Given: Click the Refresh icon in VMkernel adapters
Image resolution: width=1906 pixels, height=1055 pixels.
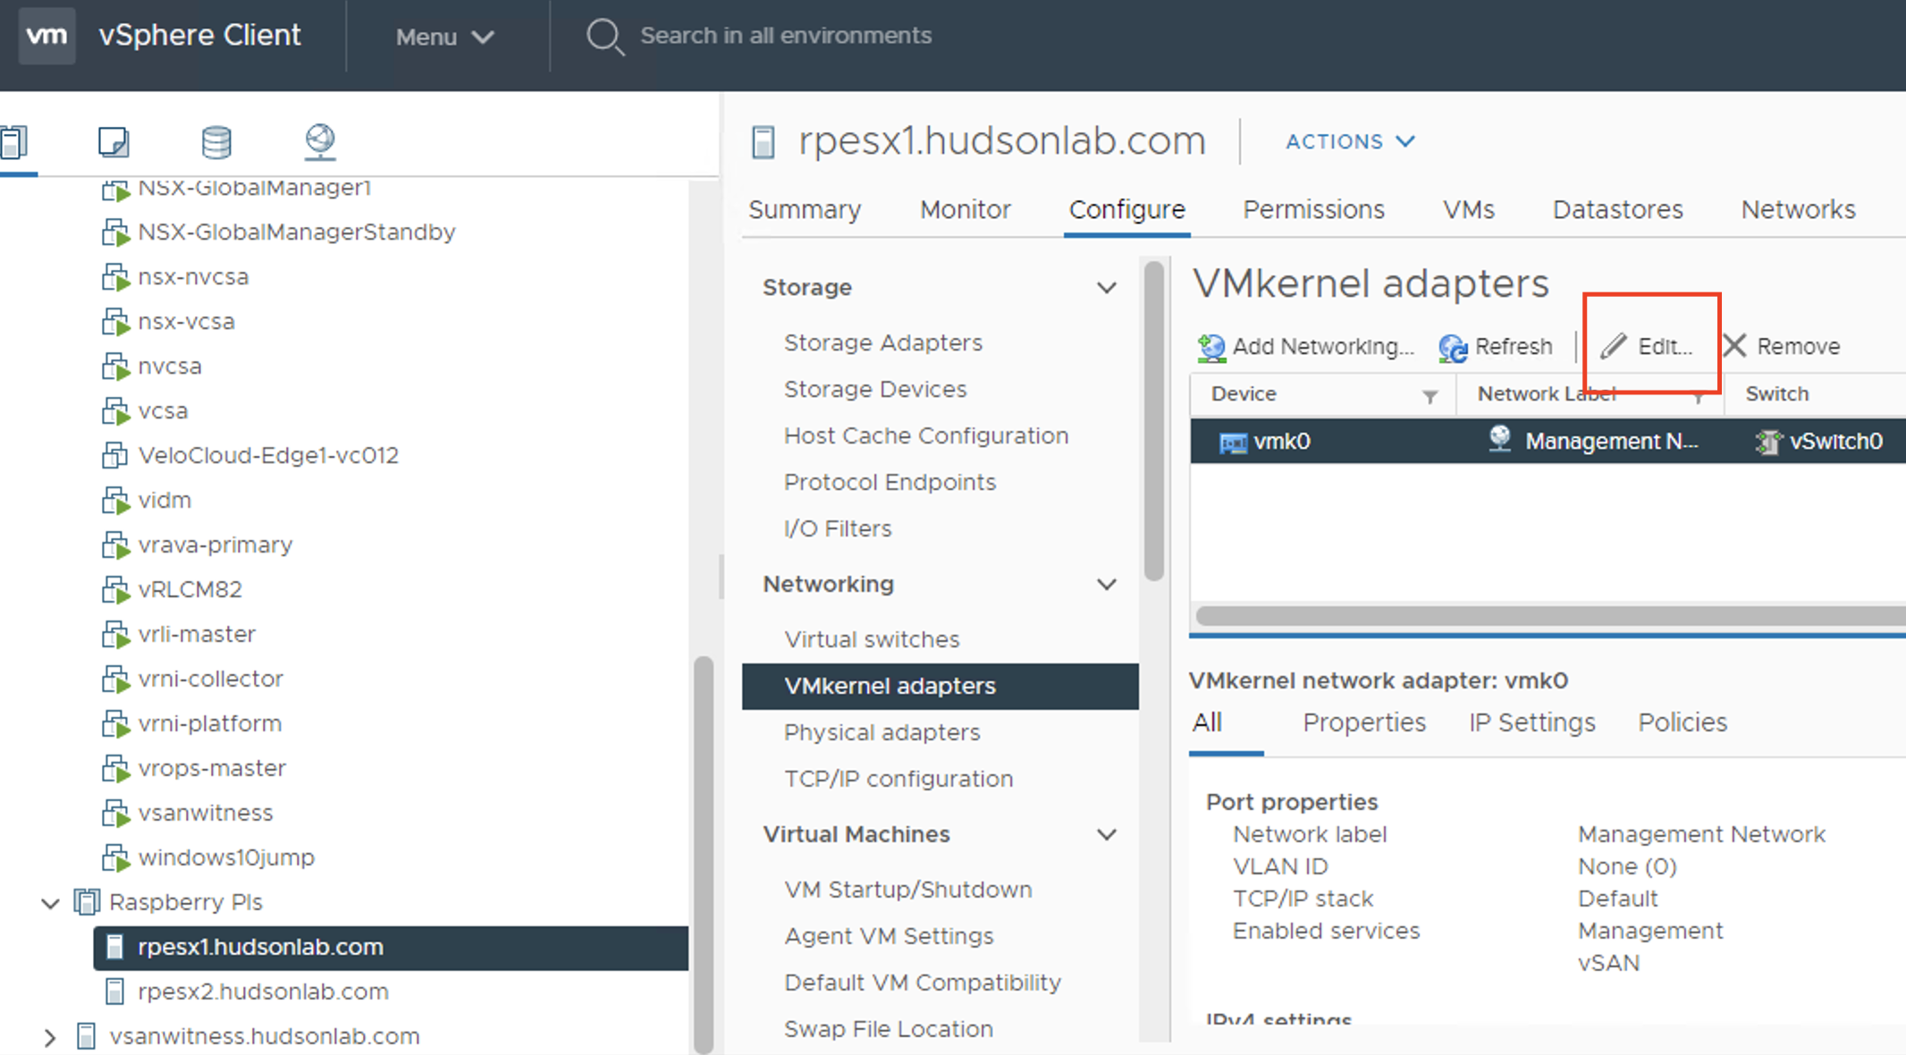Looking at the screenshot, I should tap(1453, 347).
